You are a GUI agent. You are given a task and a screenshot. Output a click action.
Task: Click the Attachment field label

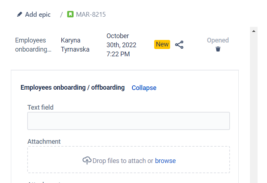click(x=44, y=141)
